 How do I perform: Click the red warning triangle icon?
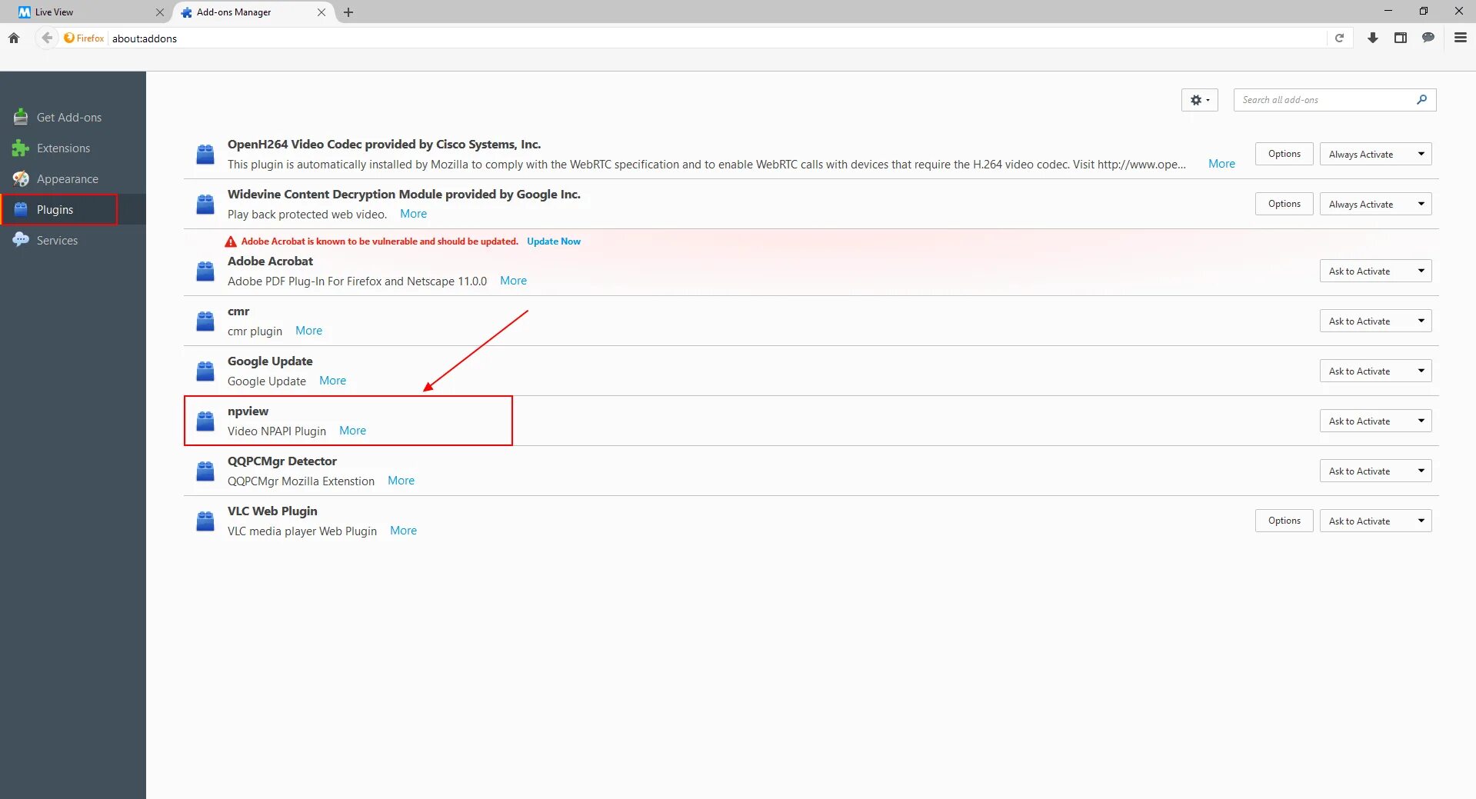231,241
